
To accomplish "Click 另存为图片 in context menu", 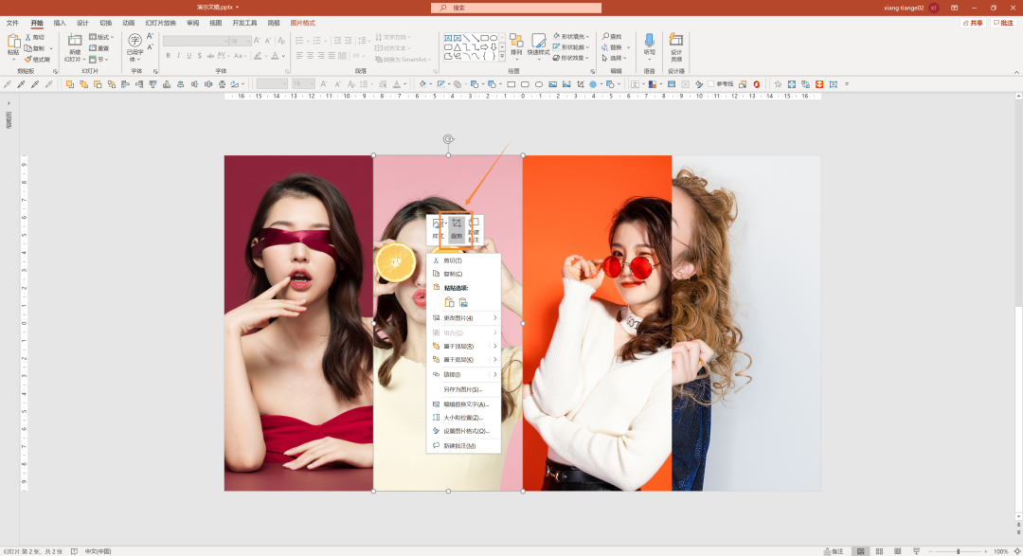I will point(463,389).
